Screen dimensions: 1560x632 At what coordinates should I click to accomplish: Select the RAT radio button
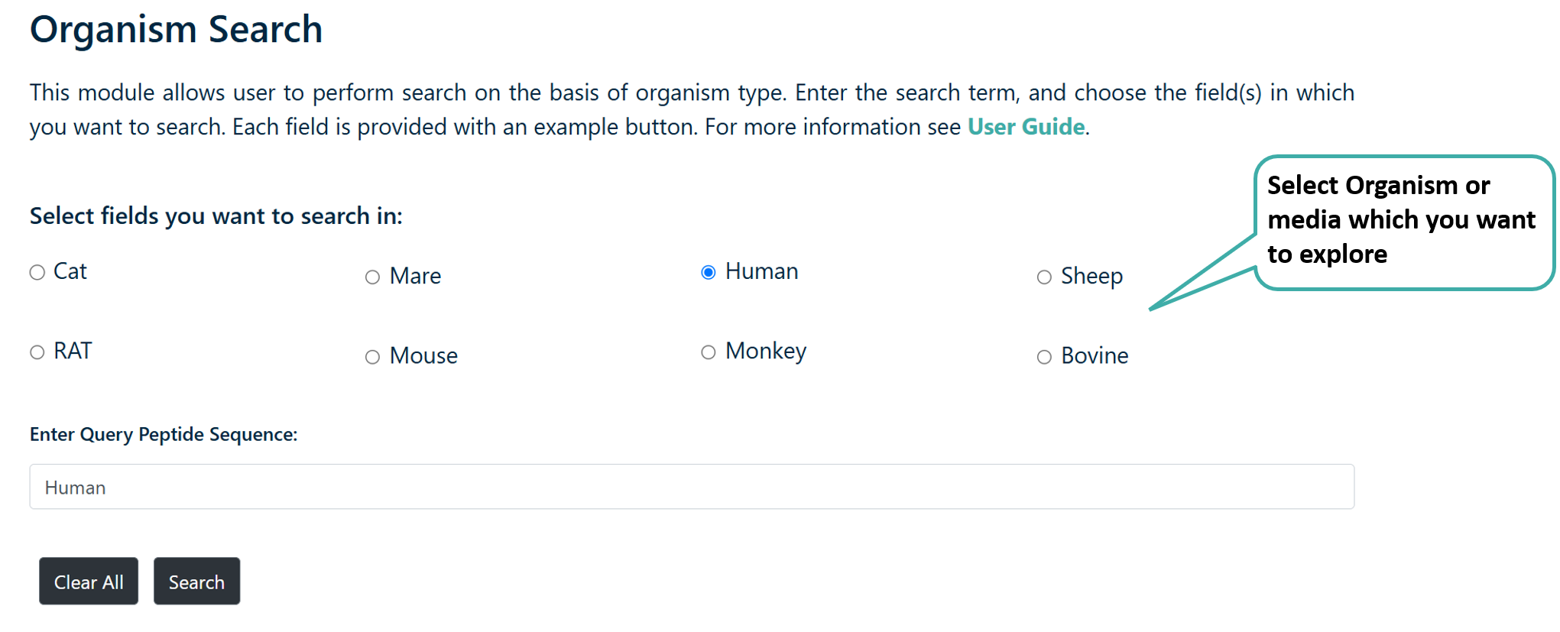click(x=37, y=352)
